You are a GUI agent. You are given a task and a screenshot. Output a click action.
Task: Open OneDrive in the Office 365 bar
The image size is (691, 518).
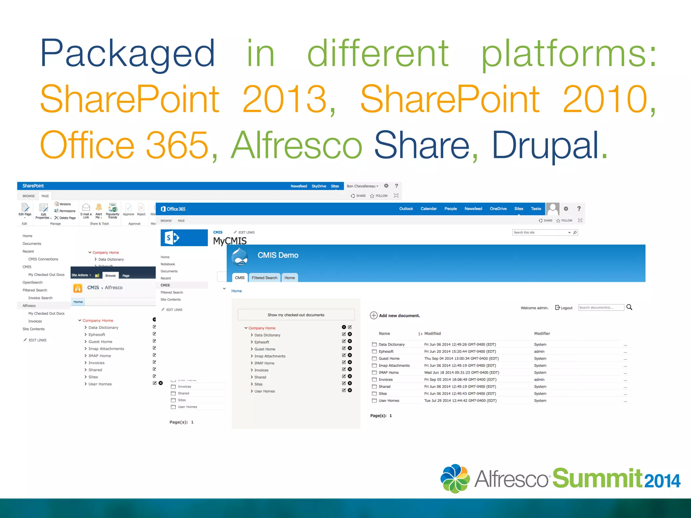[498, 209]
